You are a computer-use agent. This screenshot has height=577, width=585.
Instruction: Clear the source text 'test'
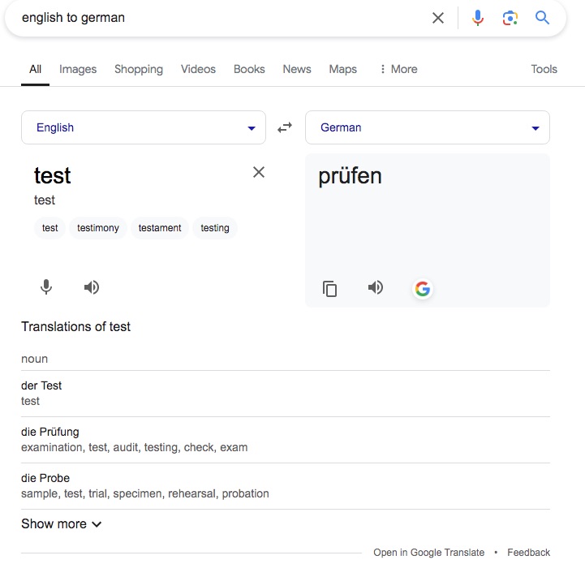click(259, 172)
